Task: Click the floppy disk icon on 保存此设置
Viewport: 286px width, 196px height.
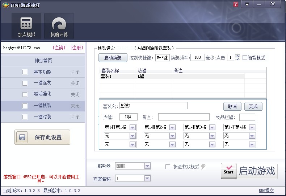Action: tap(22, 138)
